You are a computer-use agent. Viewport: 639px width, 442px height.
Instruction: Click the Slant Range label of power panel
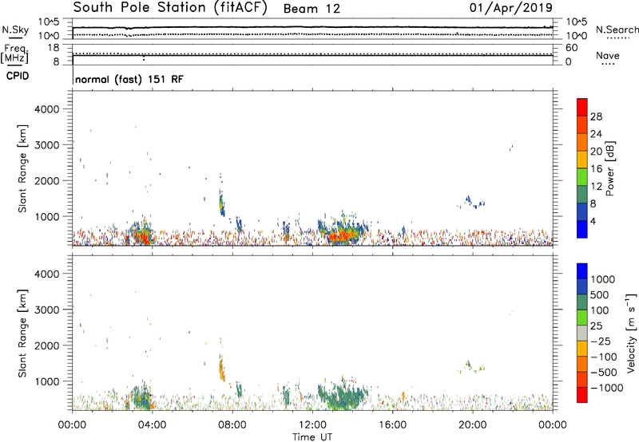click(22, 168)
